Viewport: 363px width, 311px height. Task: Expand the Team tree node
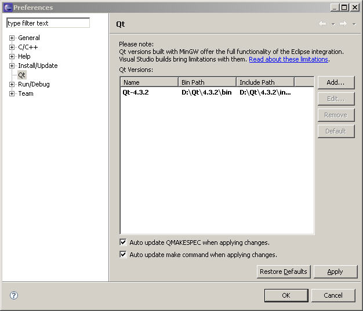click(12, 93)
